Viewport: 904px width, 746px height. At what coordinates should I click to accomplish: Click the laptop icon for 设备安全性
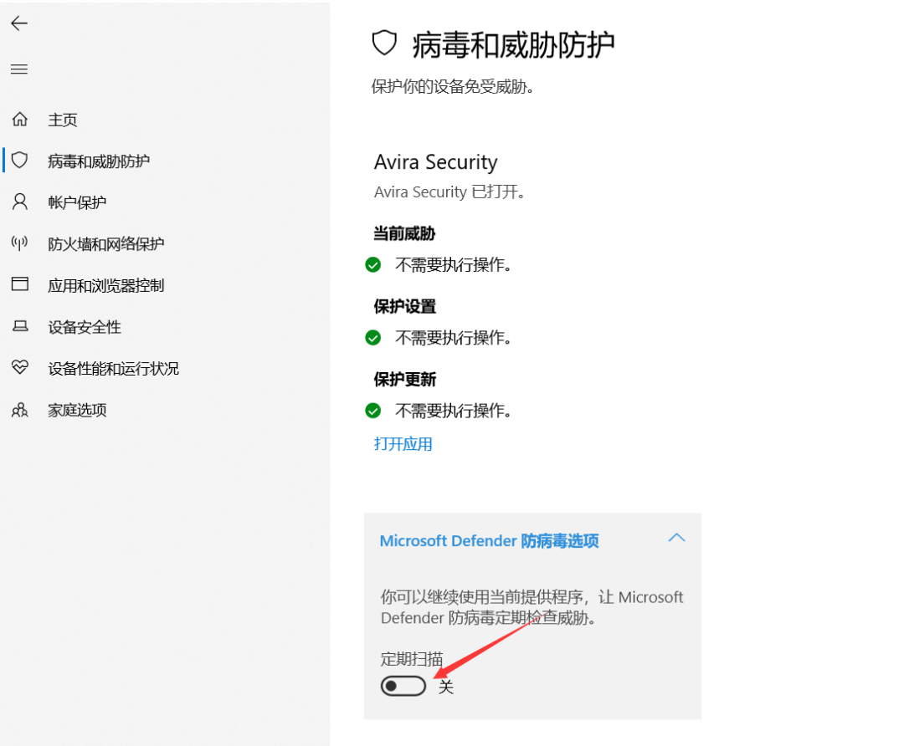click(x=20, y=326)
